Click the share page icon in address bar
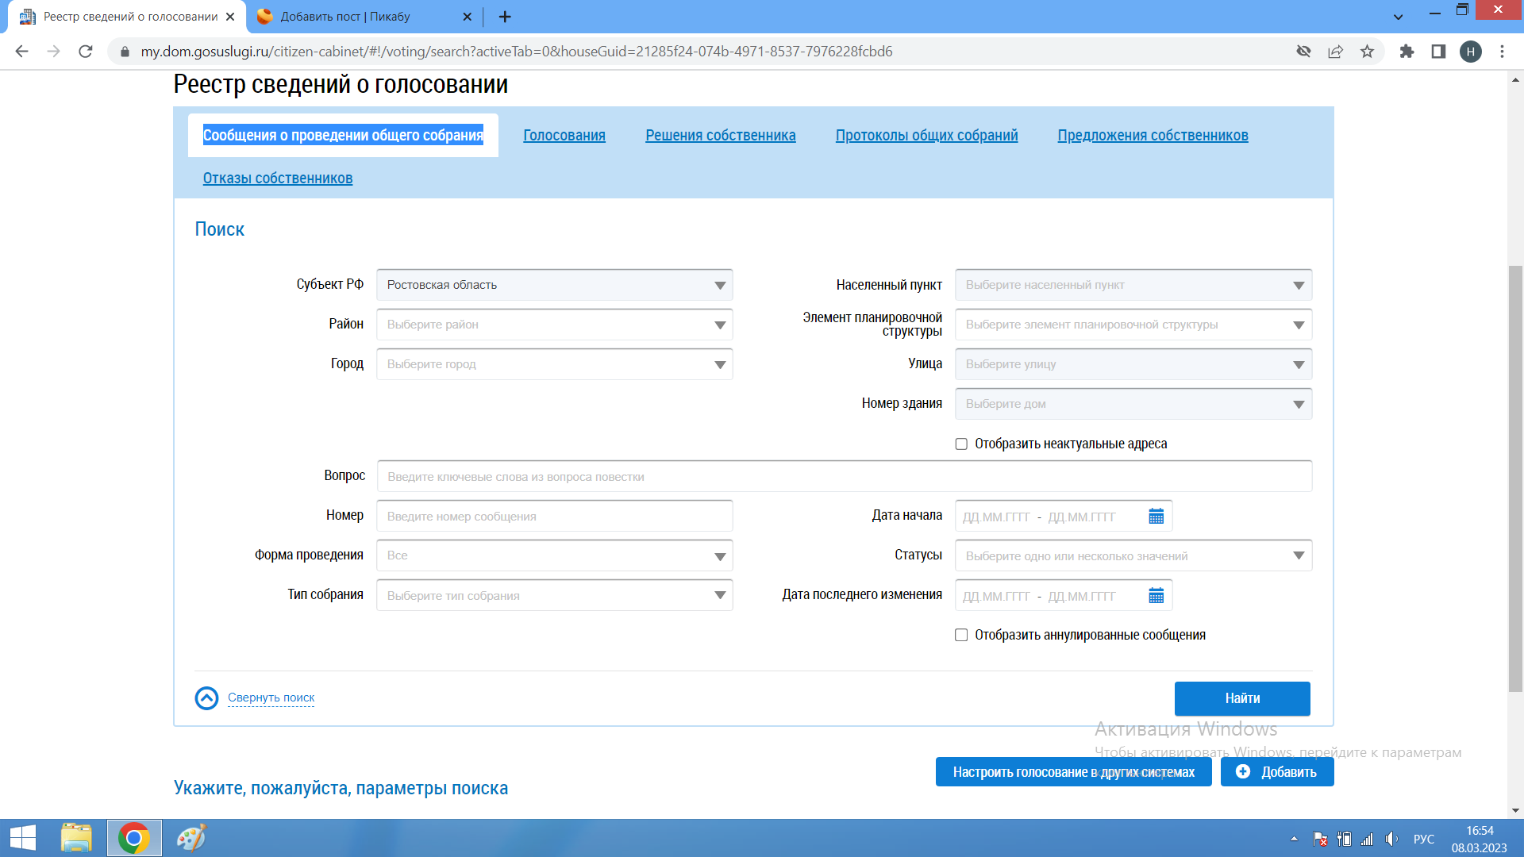 click(x=1335, y=52)
